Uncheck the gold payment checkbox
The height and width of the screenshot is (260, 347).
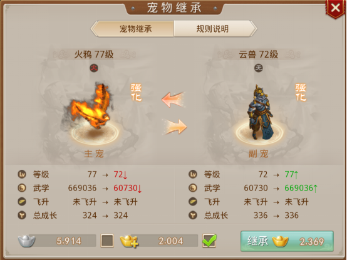209,241
